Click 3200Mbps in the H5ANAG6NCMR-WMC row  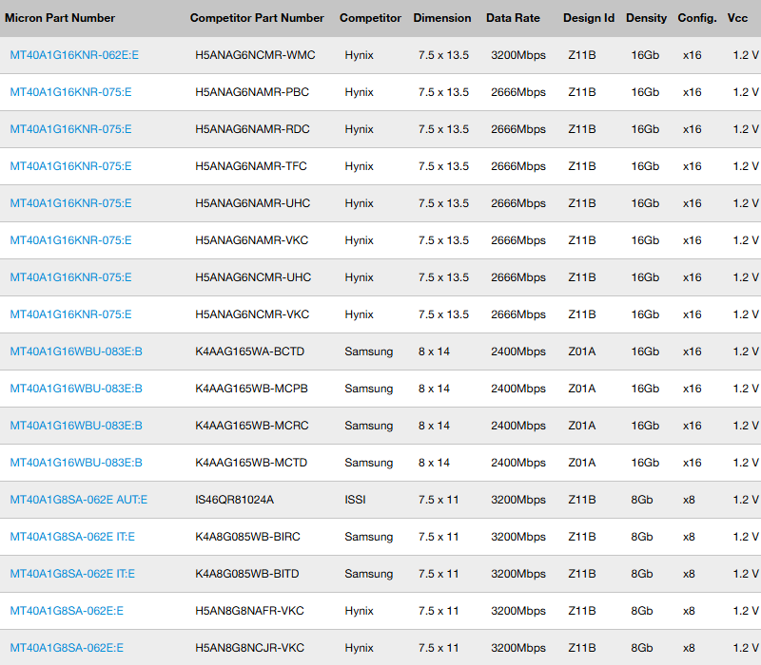[518, 55]
